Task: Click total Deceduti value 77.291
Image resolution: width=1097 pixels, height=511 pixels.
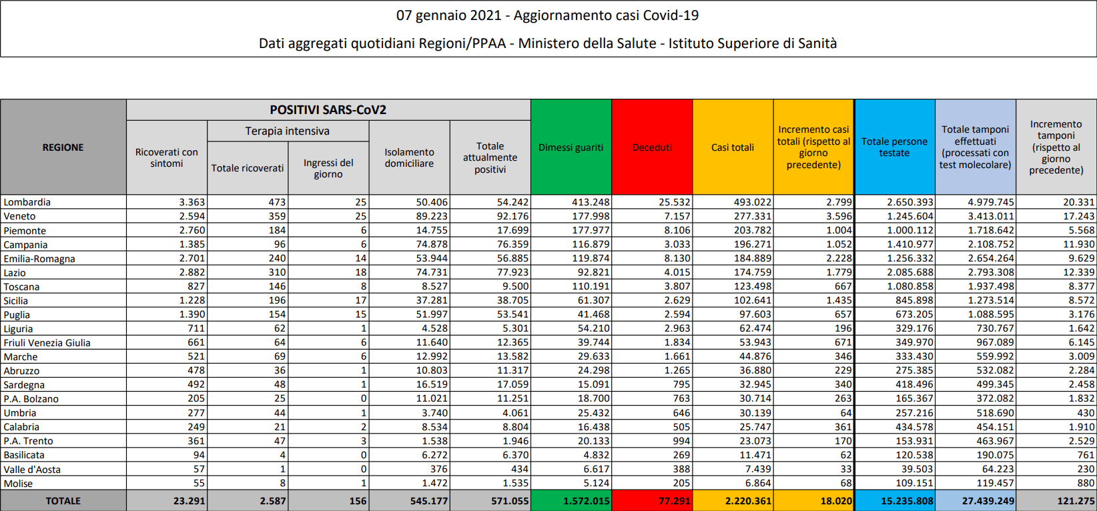Action: click(x=674, y=501)
